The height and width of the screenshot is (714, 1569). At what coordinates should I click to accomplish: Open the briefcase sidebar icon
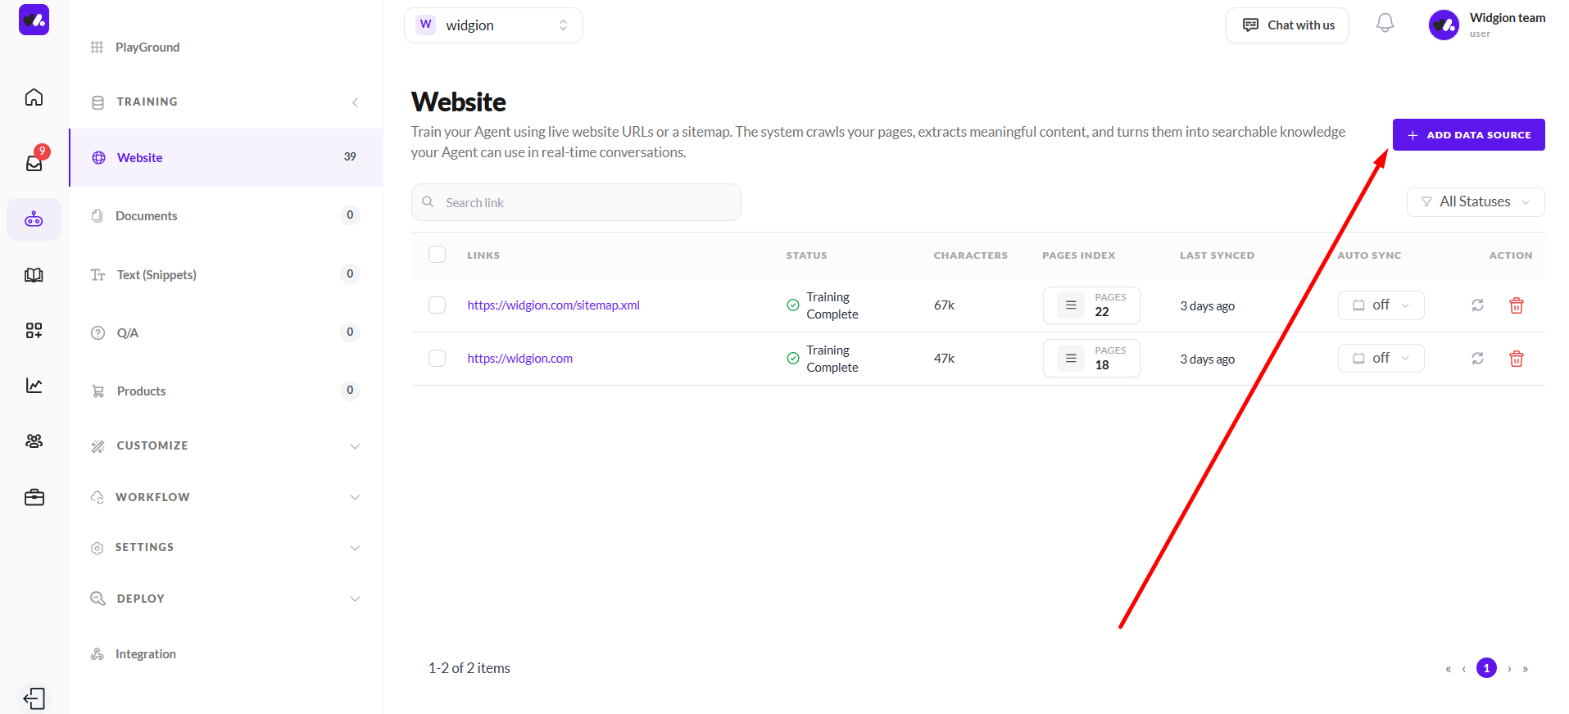click(x=34, y=497)
